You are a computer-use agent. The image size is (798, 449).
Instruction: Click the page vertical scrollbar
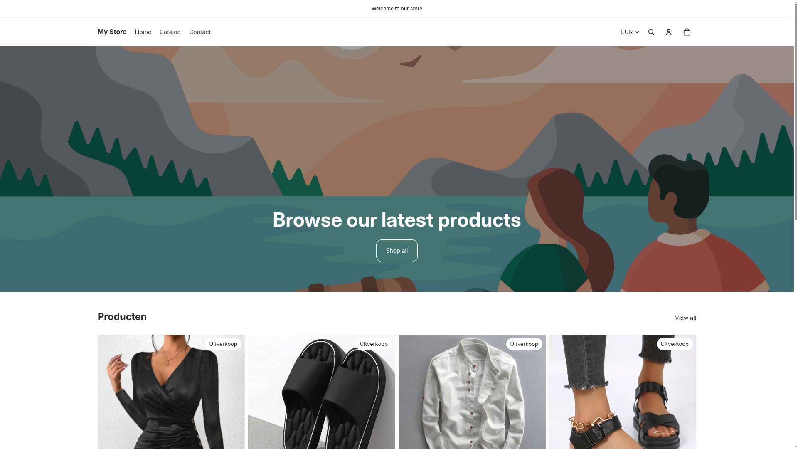click(796, 224)
